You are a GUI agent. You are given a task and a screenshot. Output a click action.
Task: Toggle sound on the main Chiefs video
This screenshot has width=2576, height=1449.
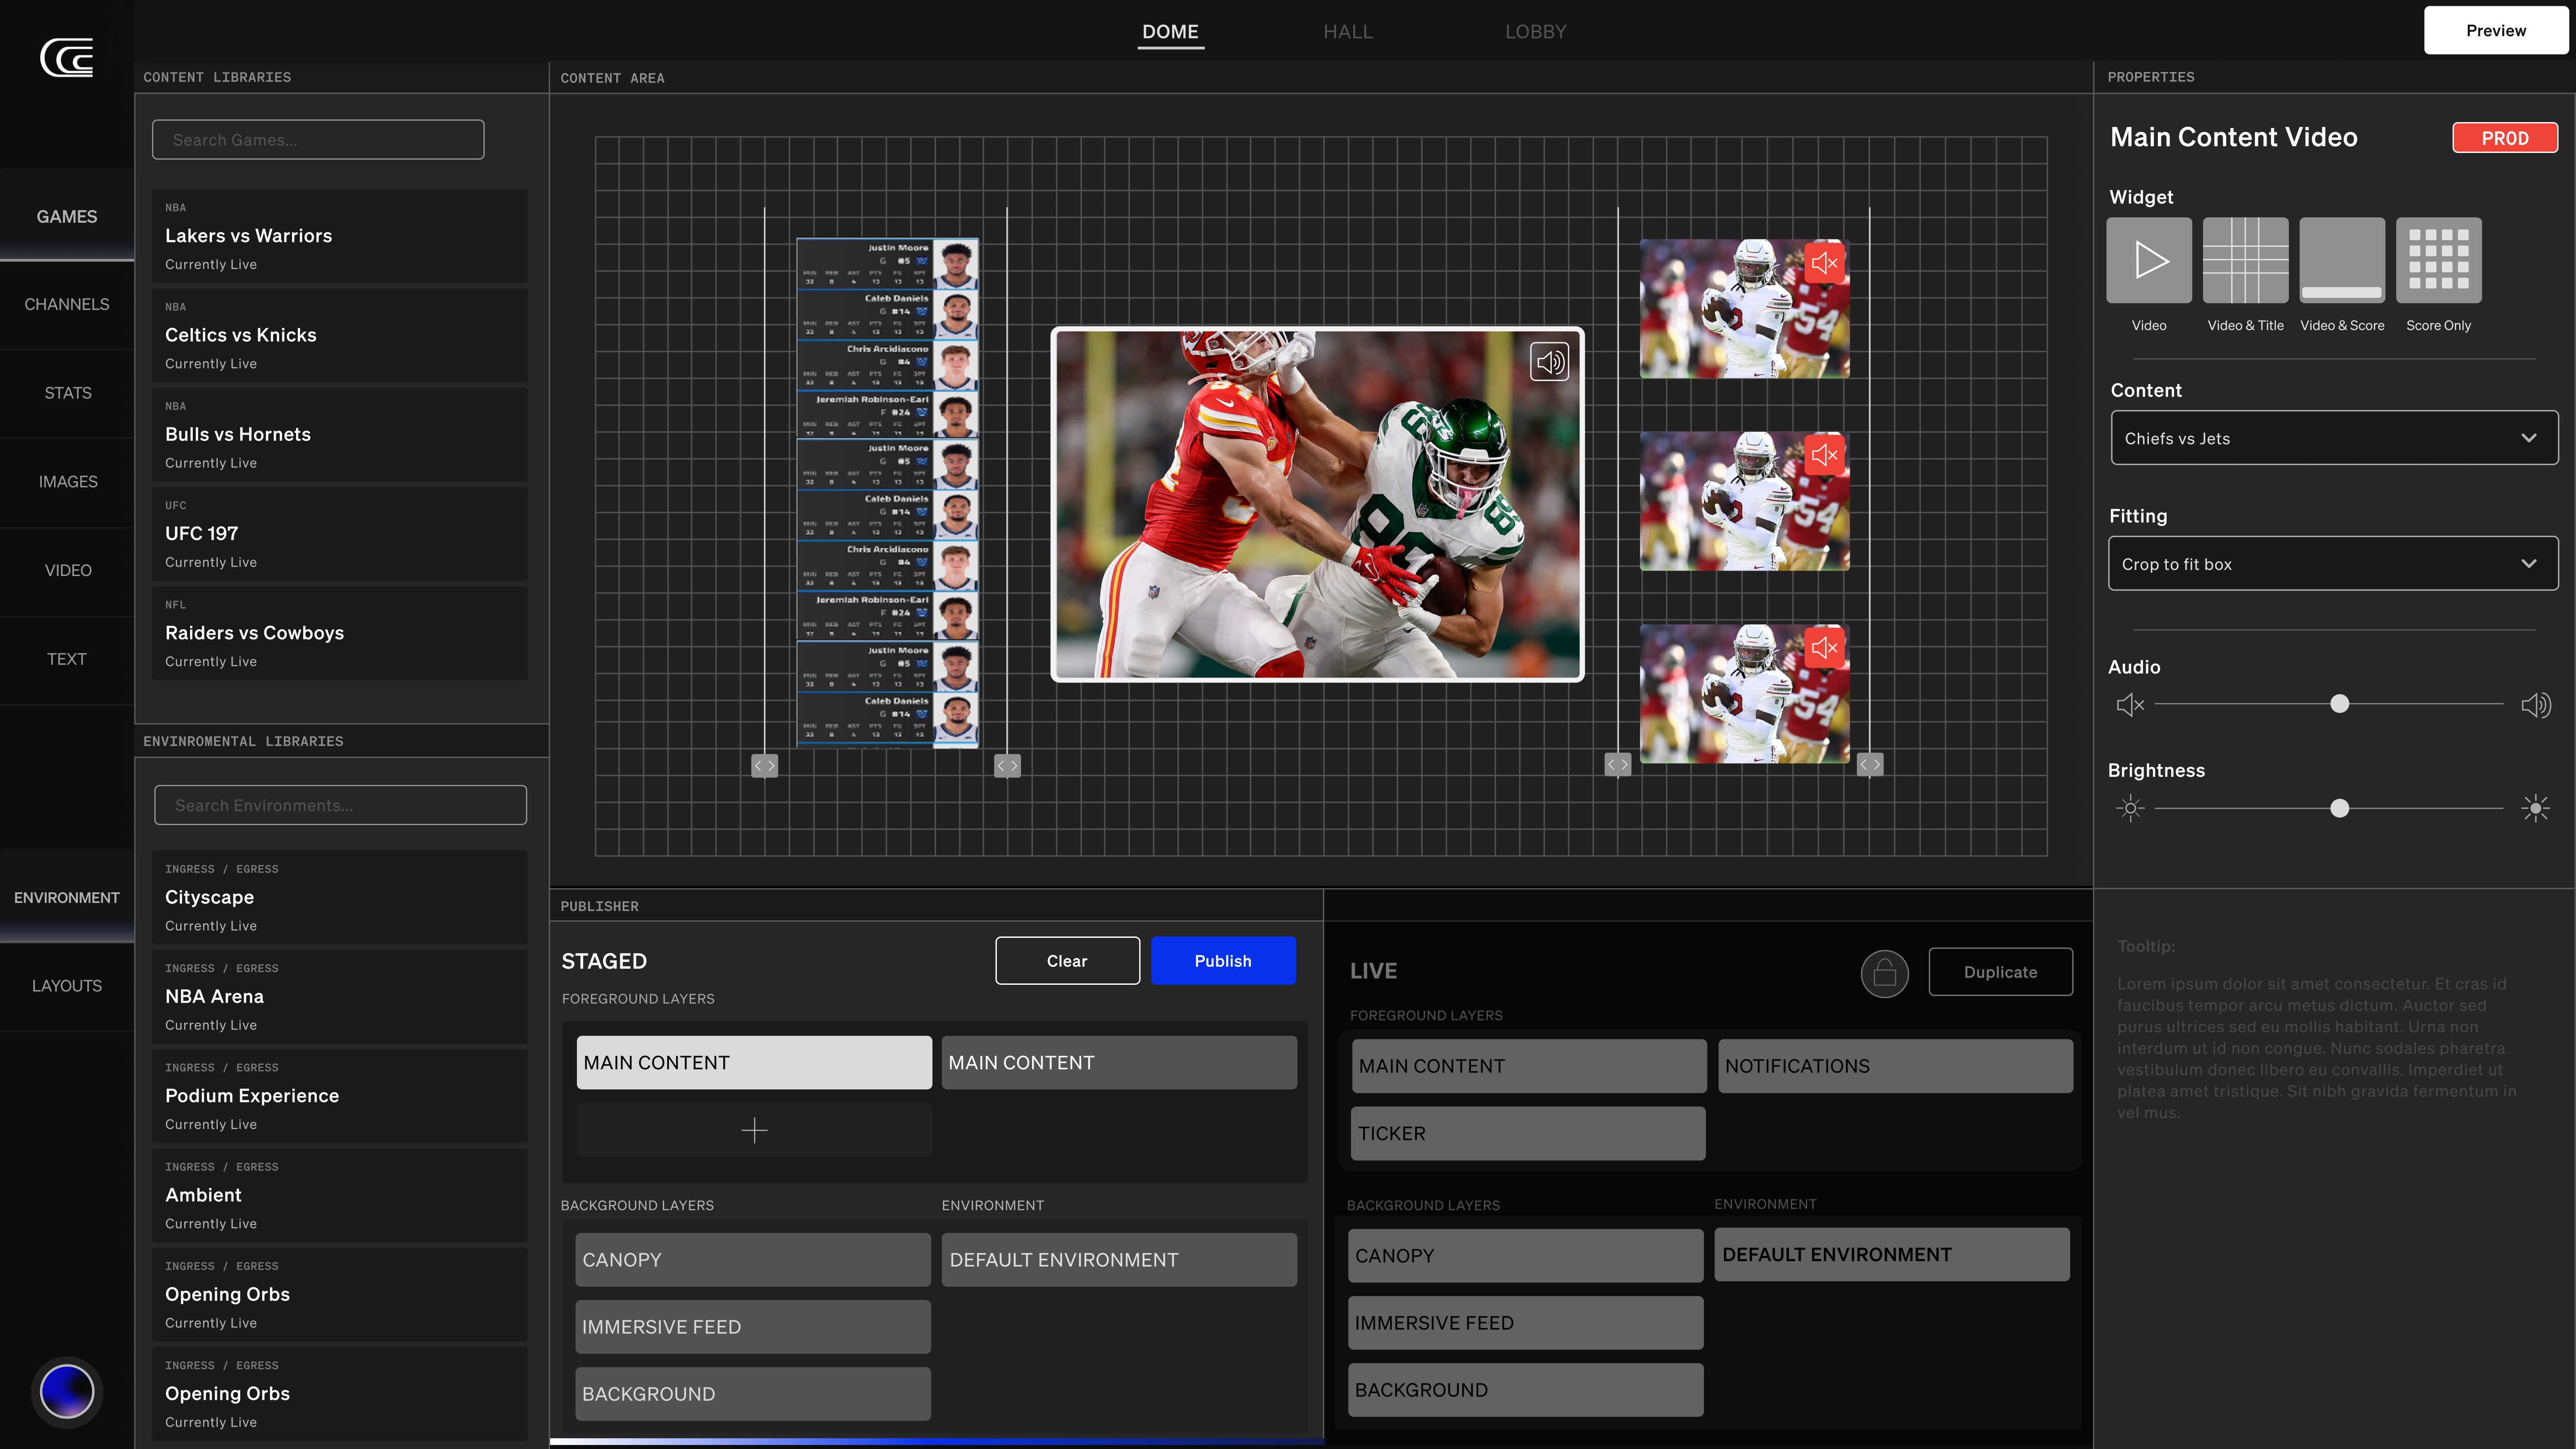pos(1549,362)
